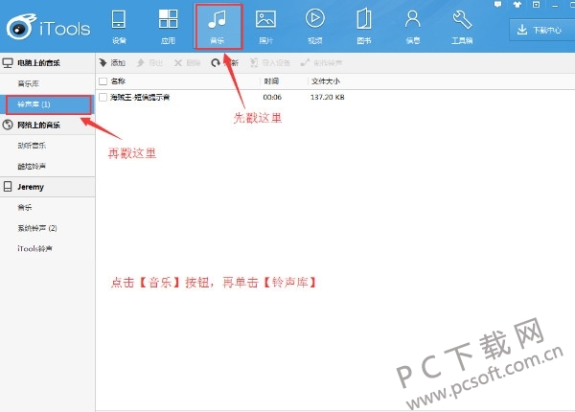Viewport: 575px width, 412px height.
Task: Select 系统铃声 (2) under Jeremy
Action: (x=37, y=228)
